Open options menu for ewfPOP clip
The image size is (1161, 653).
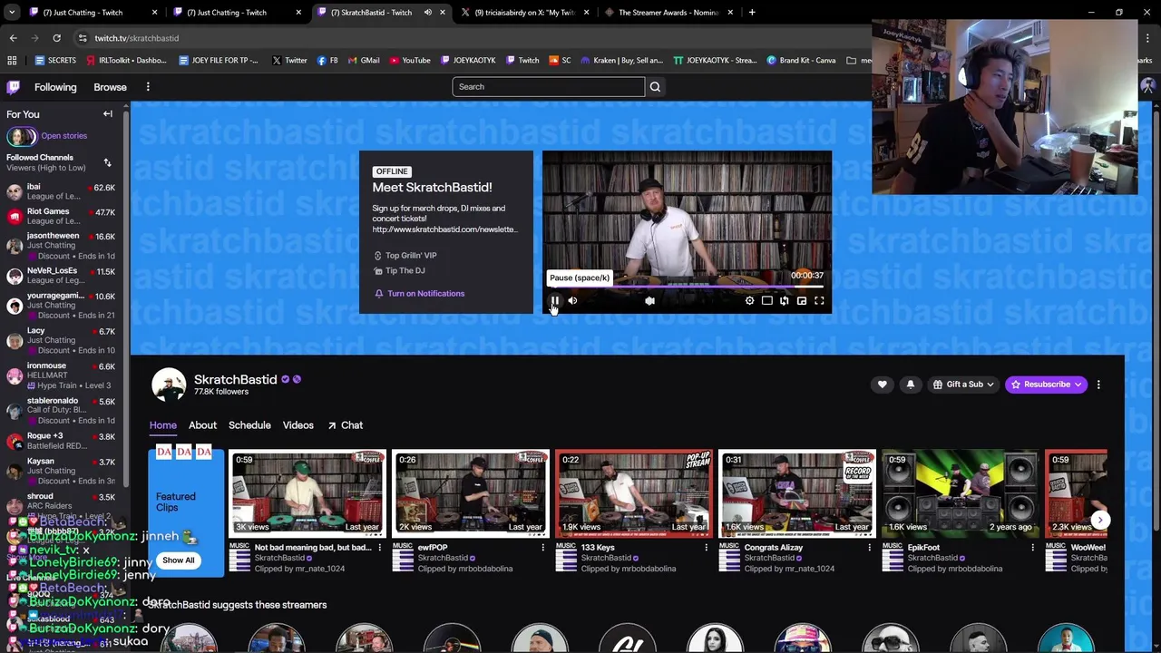pyautogui.click(x=542, y=548)
